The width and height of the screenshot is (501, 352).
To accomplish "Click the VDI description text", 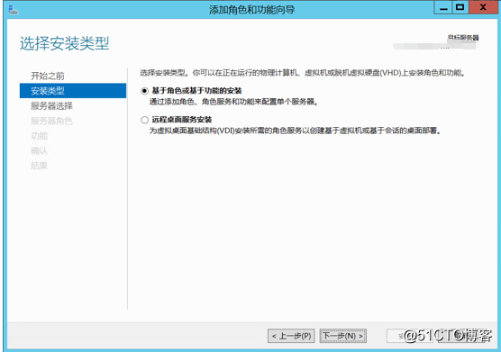I will pos(296,131).
